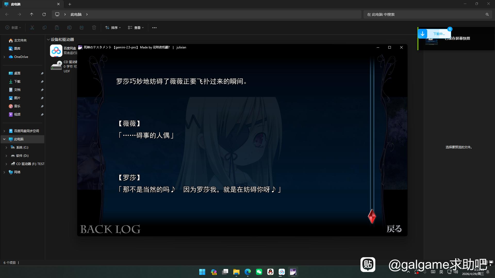Screen dimensions: 495x278
Task: Open the See more ellipsis menu
Action: [x=154, y=28]
